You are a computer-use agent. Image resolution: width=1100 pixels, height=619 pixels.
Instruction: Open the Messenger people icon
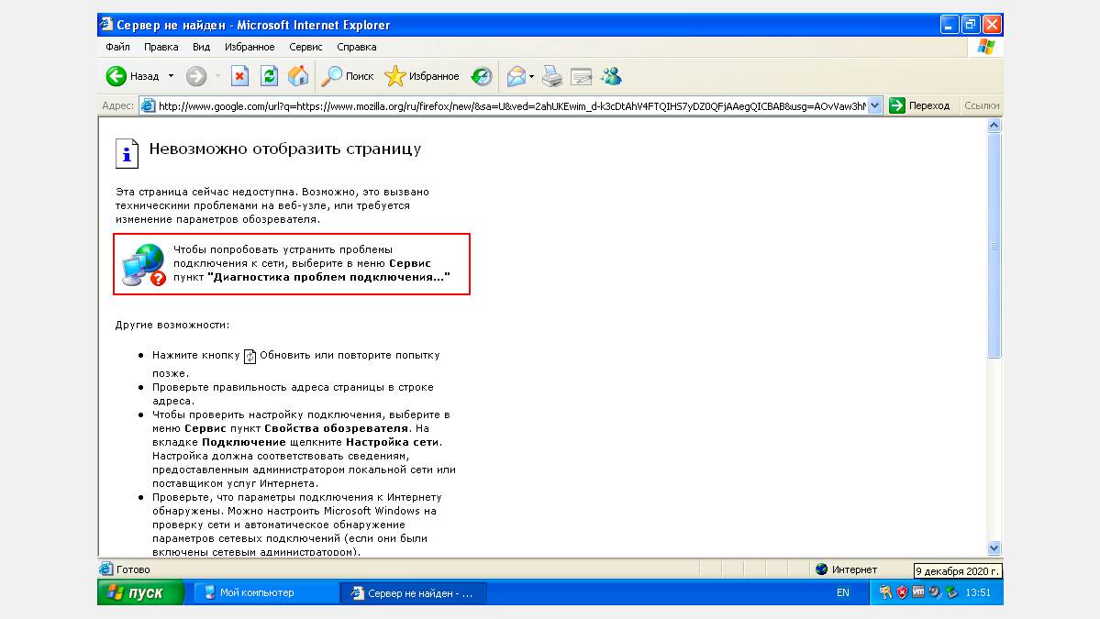[612, 76]
